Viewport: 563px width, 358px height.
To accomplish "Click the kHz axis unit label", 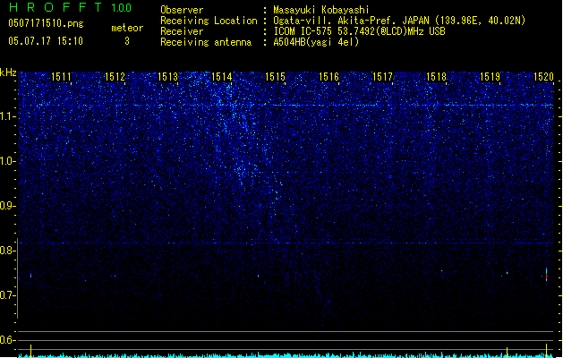I will [x=8, y=72].
